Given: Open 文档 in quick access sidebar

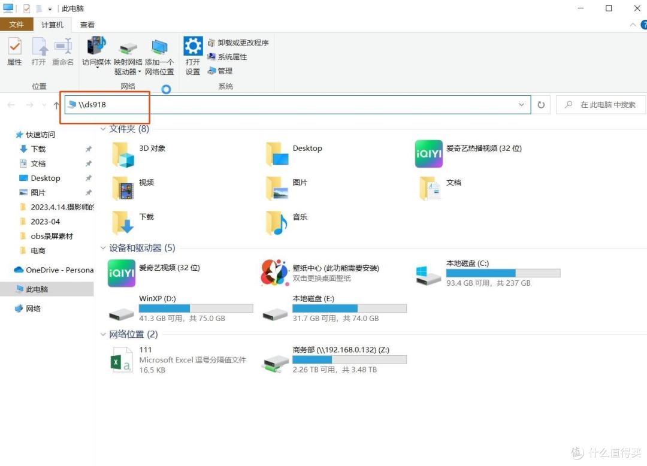Looking at the screenshot, I should (x=38, y=164).
